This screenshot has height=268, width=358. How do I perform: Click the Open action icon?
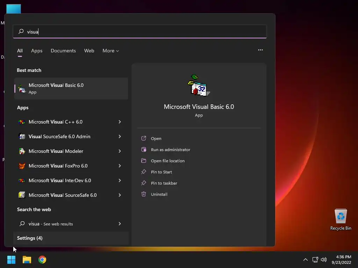tap(144, 138)
